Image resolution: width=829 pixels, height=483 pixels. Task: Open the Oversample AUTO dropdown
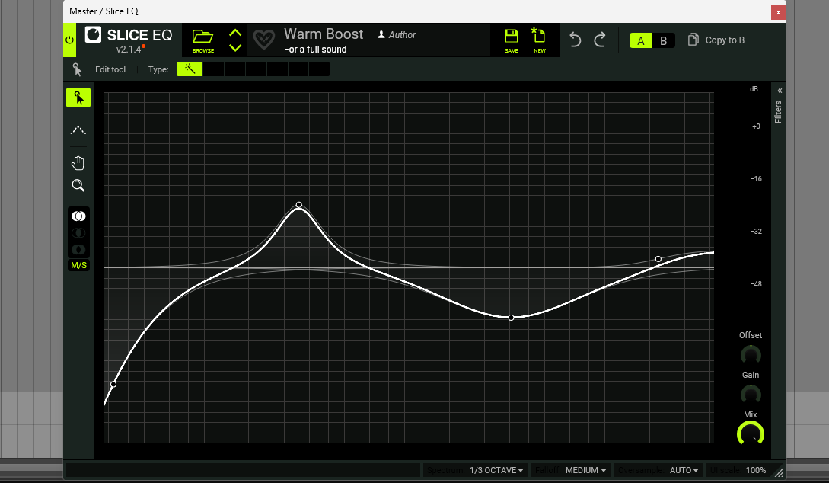(684, 470)
